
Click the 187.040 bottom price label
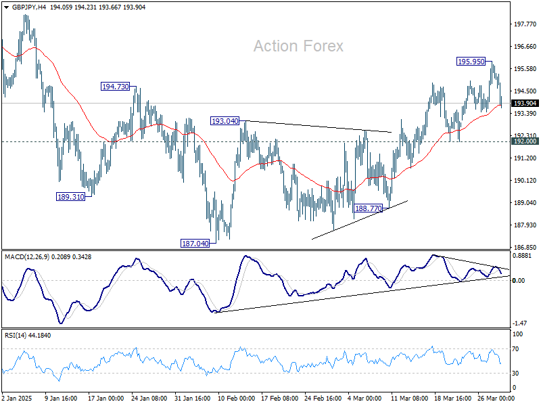point(195,244)
